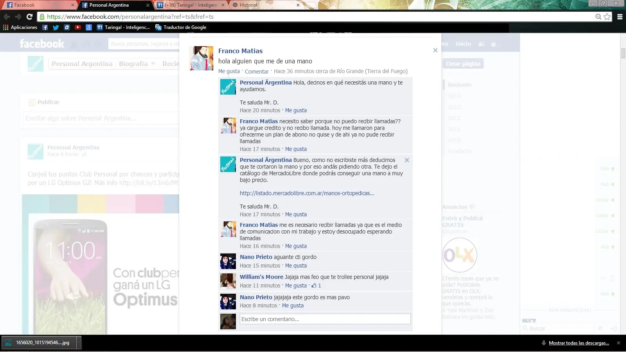
Task: Focus the Facebook search box
Action: 144,44
